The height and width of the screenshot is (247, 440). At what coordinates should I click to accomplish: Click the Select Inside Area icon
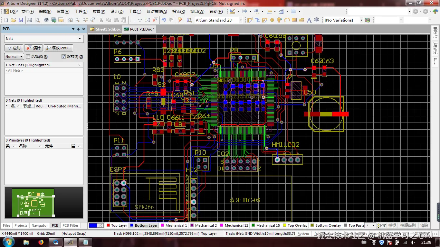[x=132, y=20]
